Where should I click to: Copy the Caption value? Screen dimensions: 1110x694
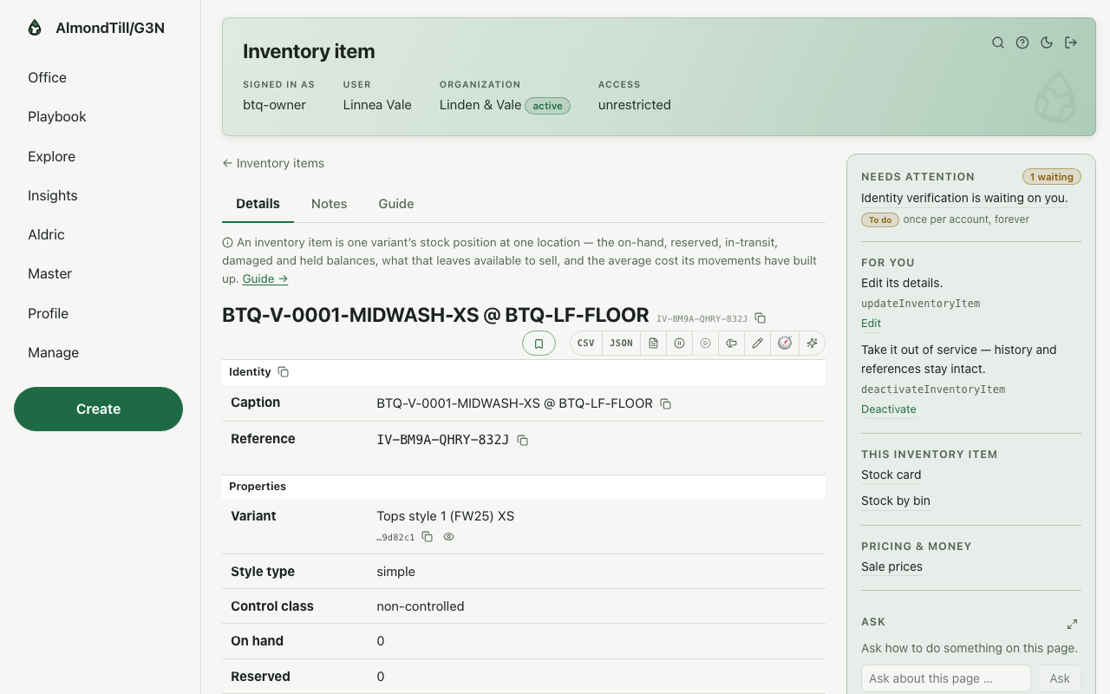coord(666,403)
